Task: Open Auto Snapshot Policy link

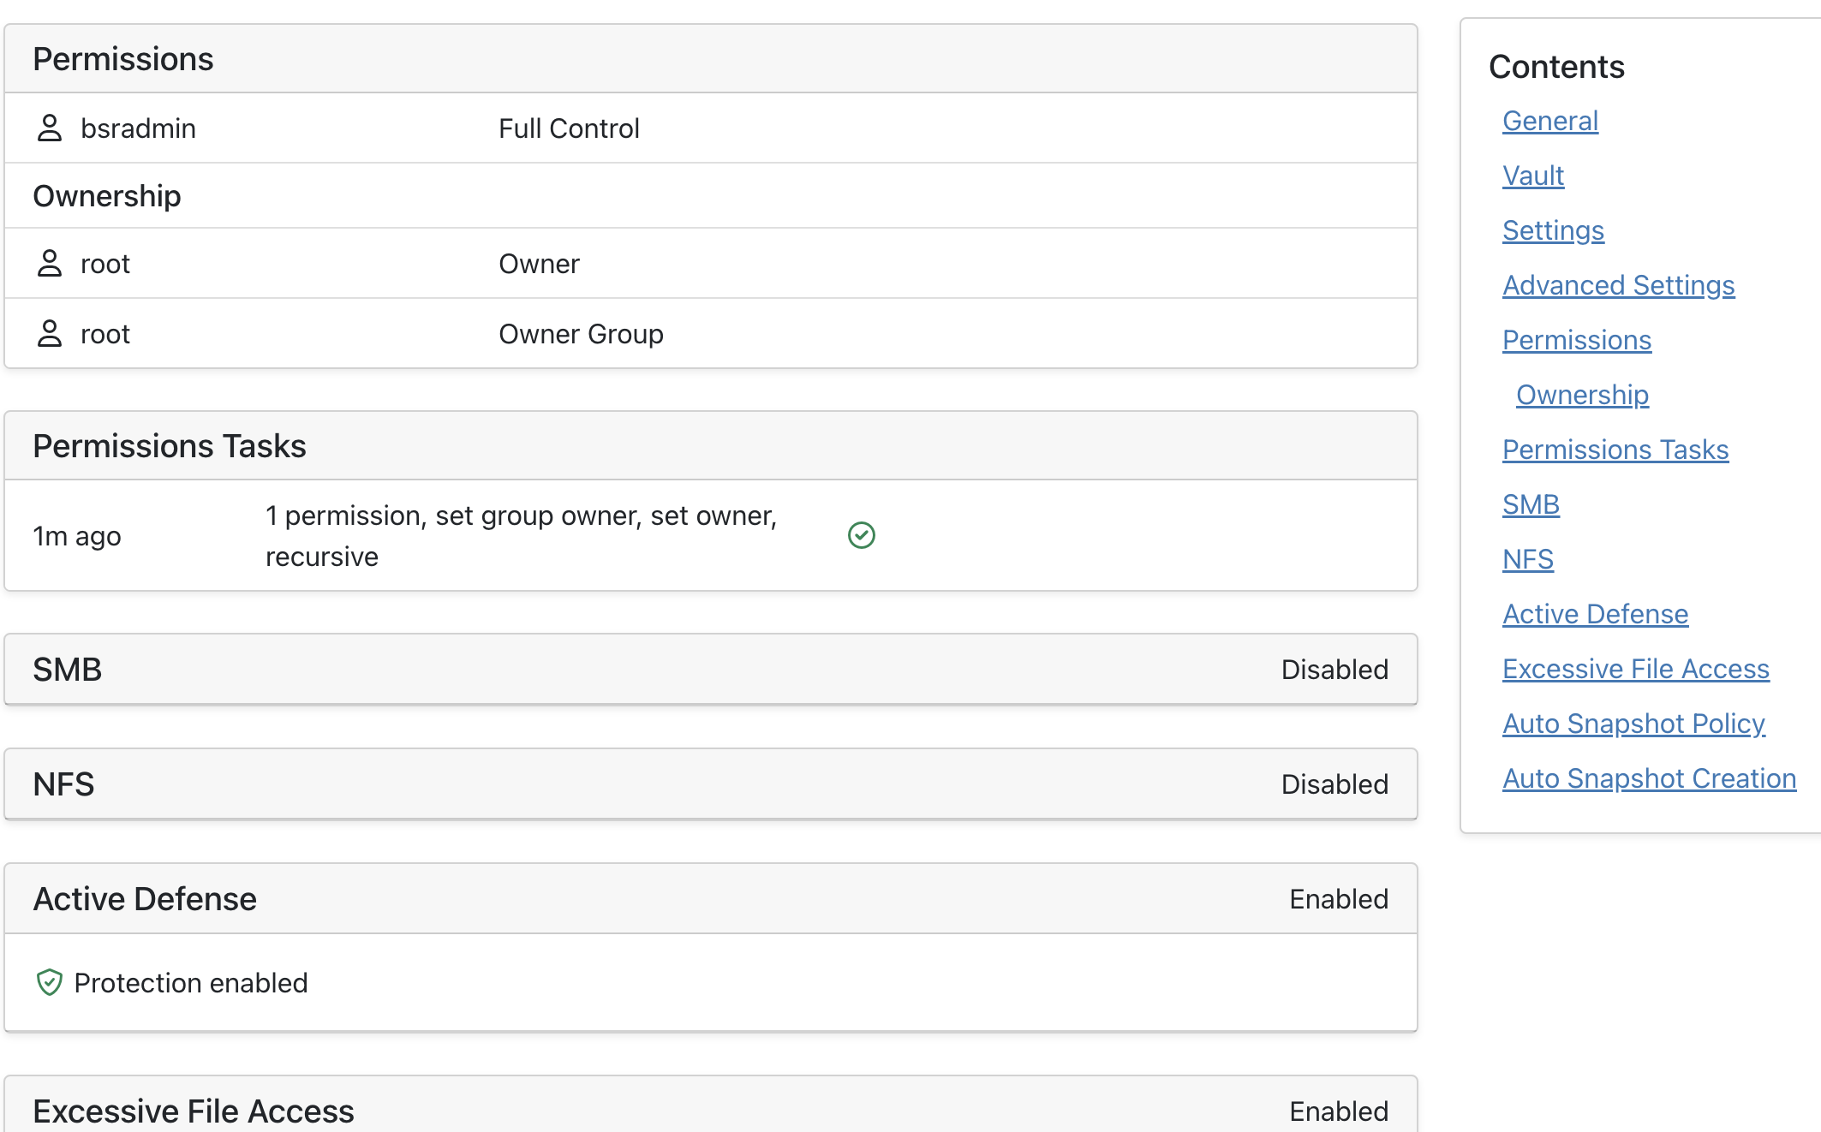Action: [1633, 724]
